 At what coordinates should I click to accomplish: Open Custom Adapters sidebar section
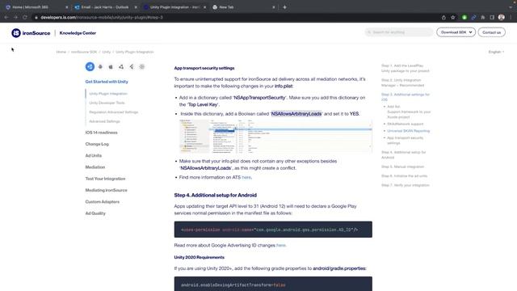103,202
